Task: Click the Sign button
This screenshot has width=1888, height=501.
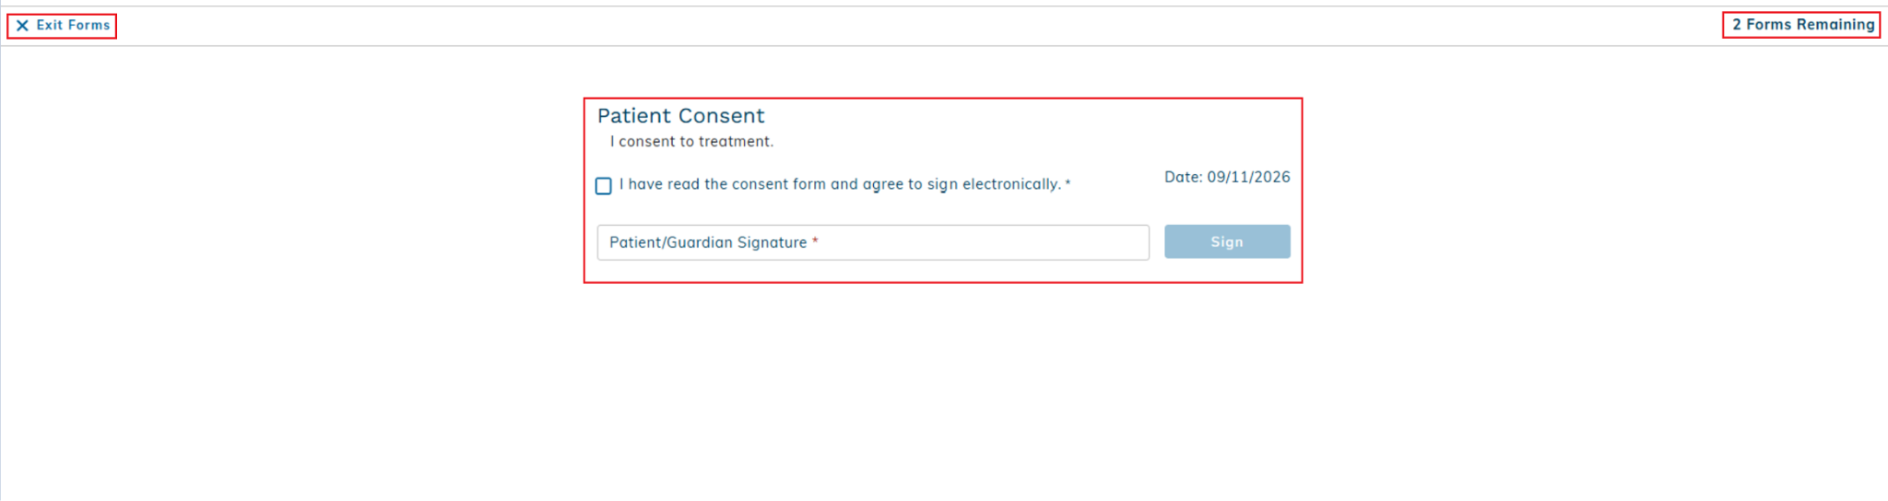Action: coord(1227,241)
